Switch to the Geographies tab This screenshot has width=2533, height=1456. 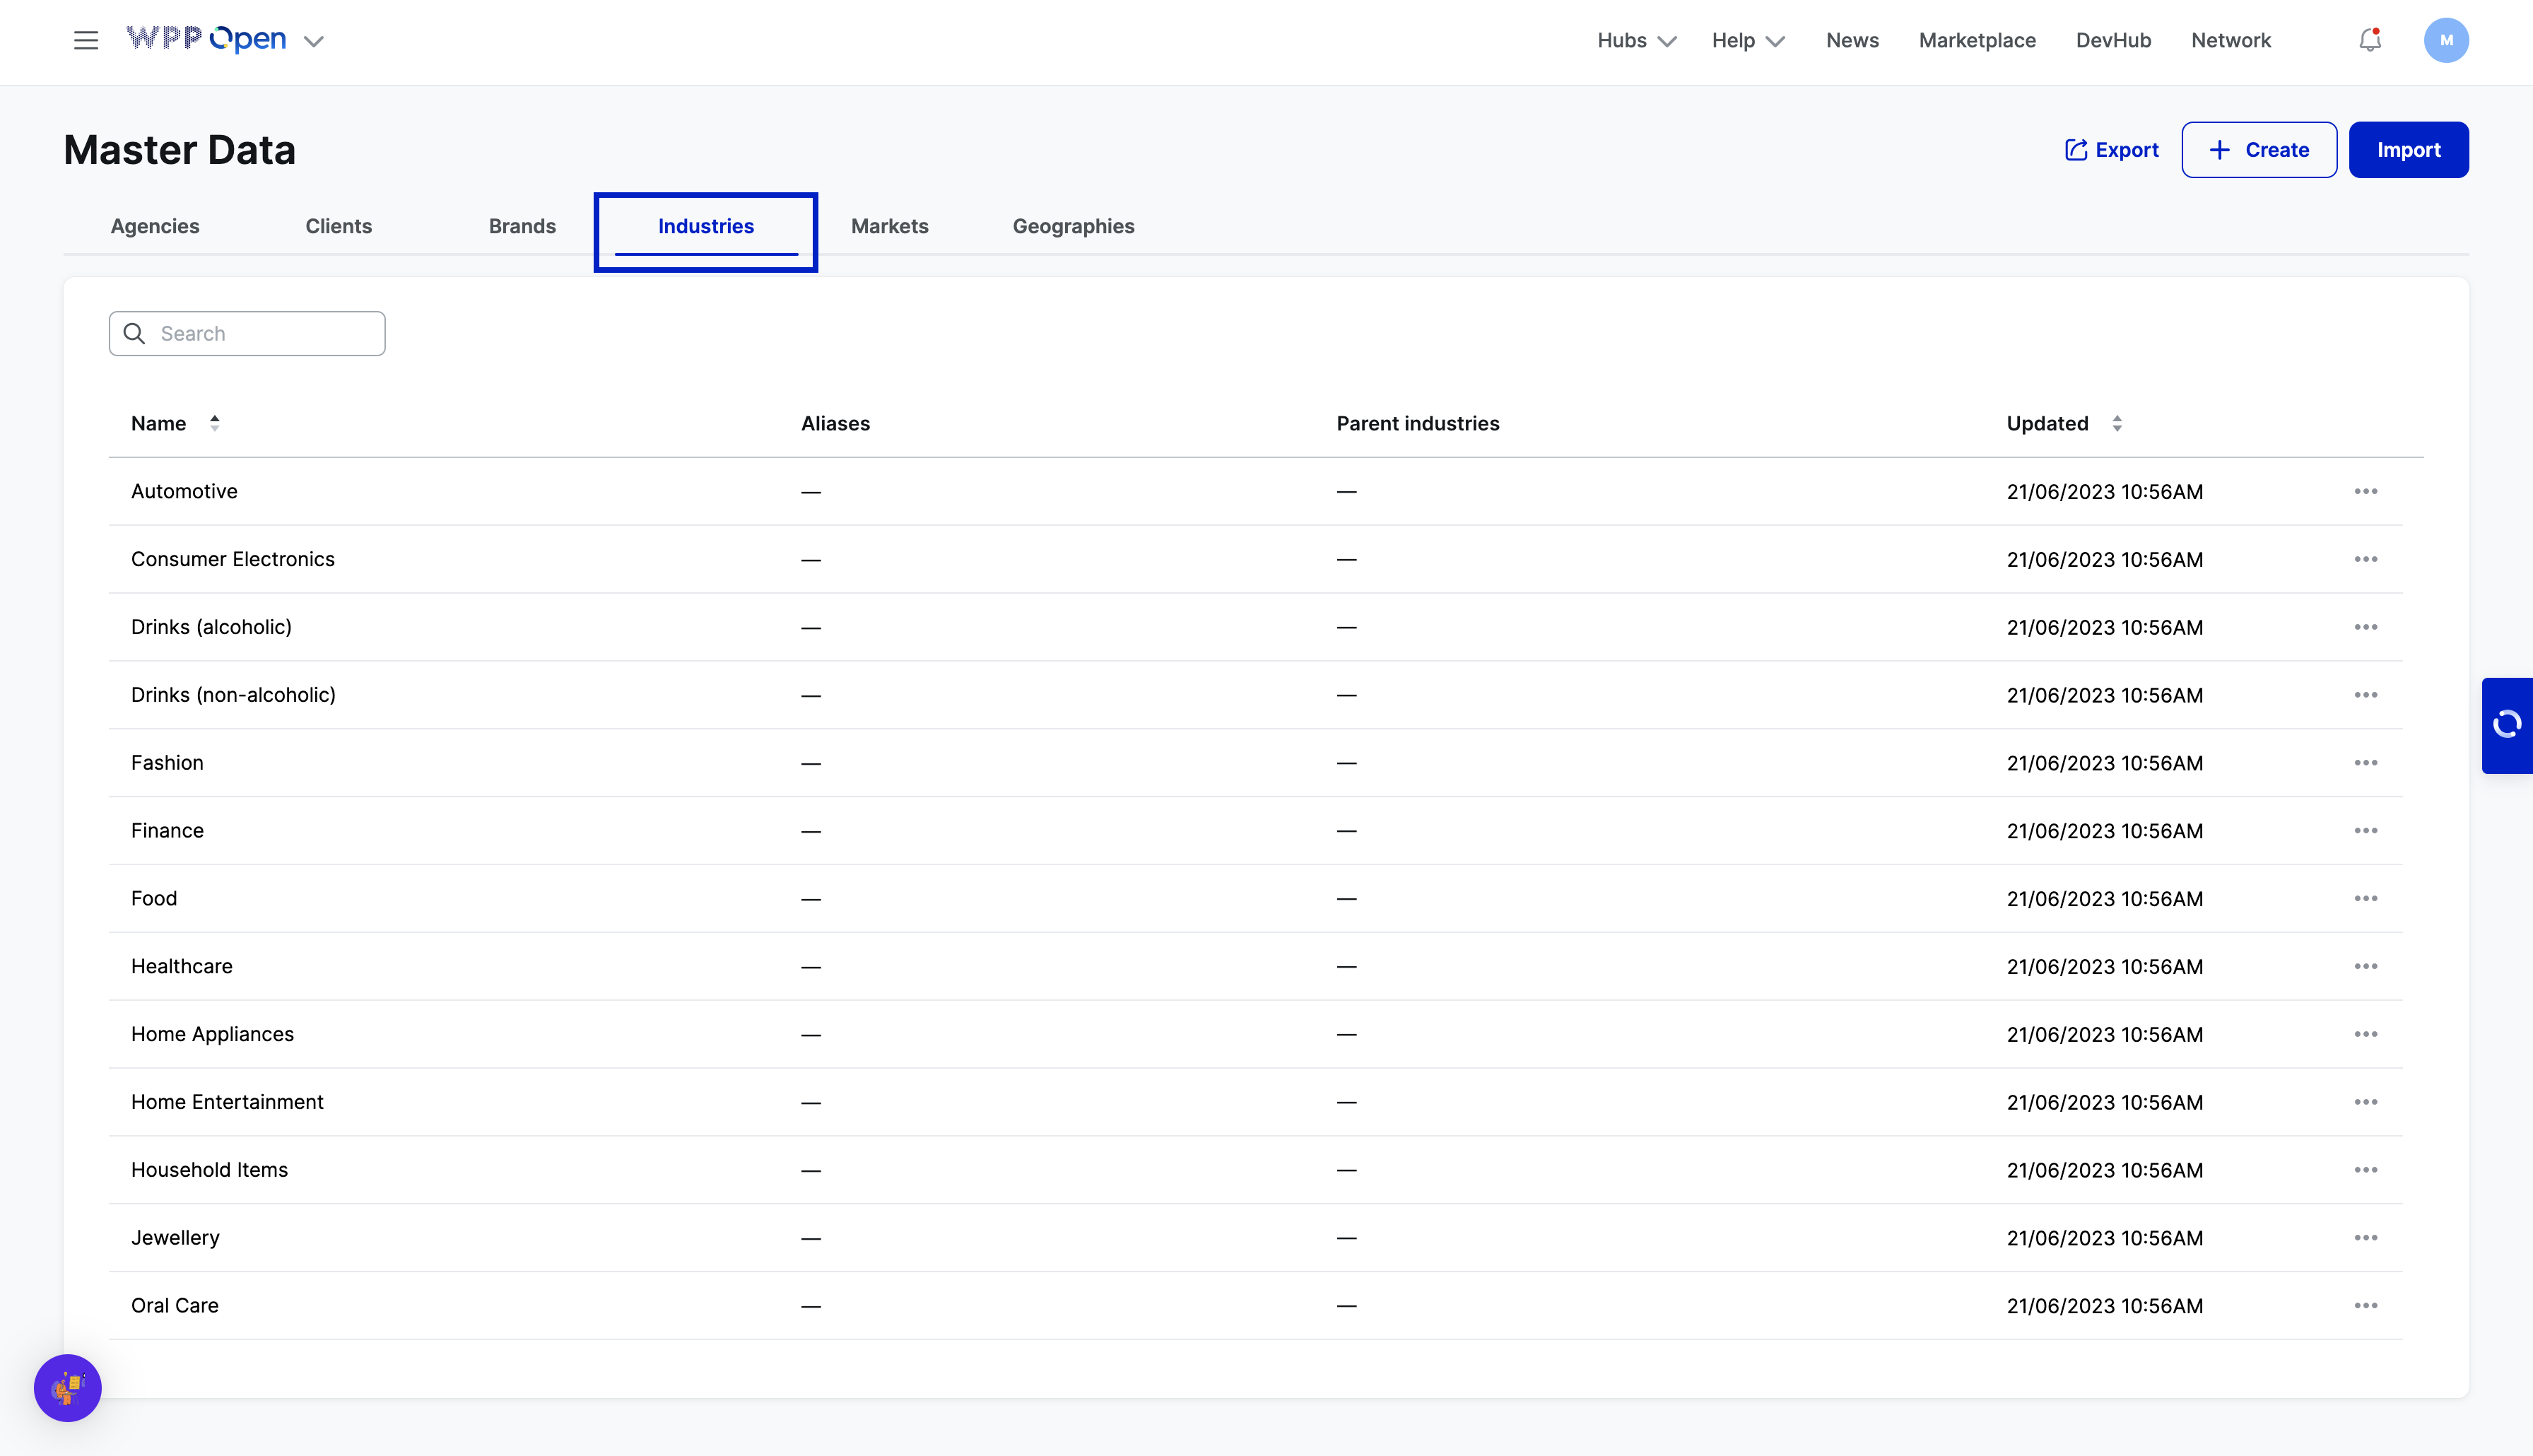pyautogui.click(x=1073, y=226)
